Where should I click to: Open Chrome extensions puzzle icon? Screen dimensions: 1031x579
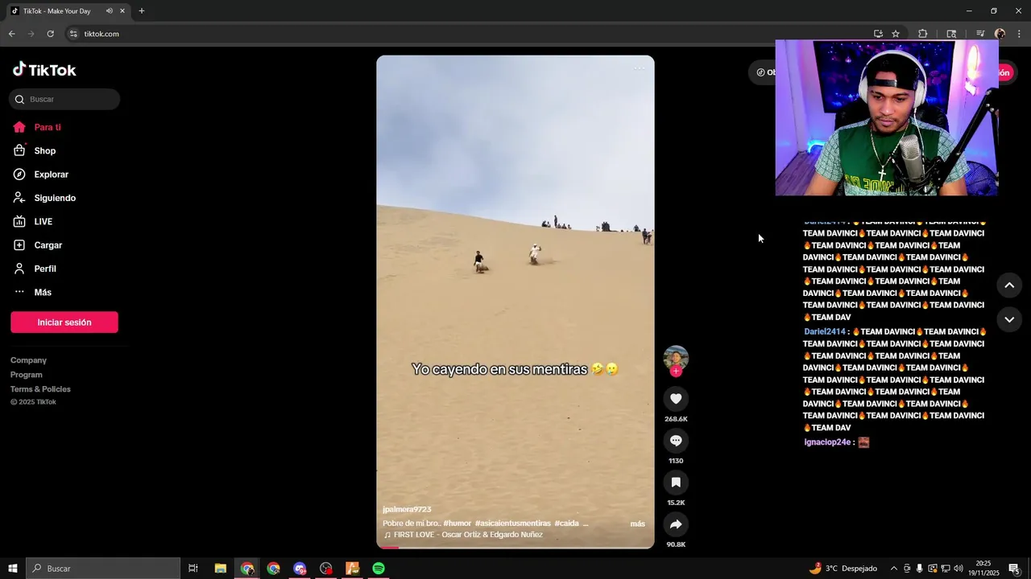click(923, 34)
